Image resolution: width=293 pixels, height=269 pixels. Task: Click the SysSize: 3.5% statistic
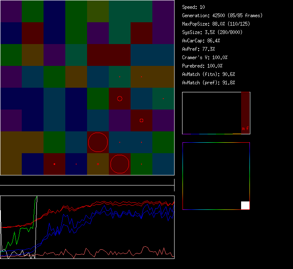click(211, 32)
